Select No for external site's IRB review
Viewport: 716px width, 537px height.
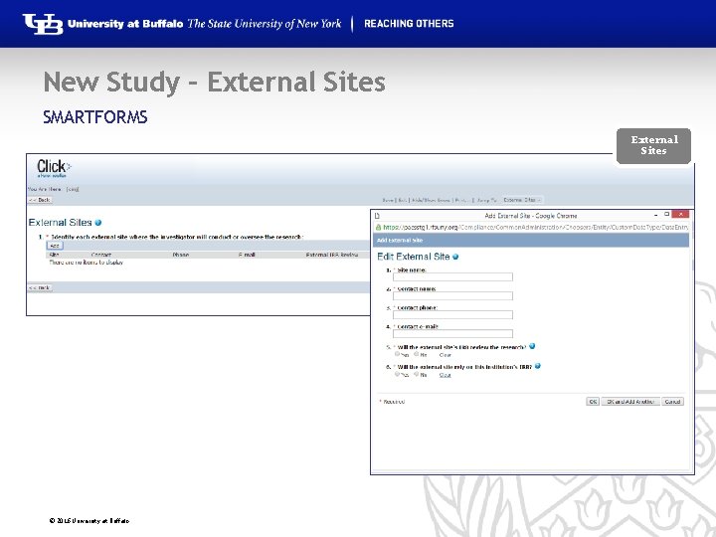coord(417,354)
